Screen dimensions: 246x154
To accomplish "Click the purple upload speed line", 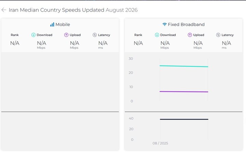I will 184,92.
